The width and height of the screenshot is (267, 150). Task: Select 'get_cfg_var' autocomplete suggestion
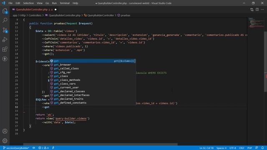point(93,72)
